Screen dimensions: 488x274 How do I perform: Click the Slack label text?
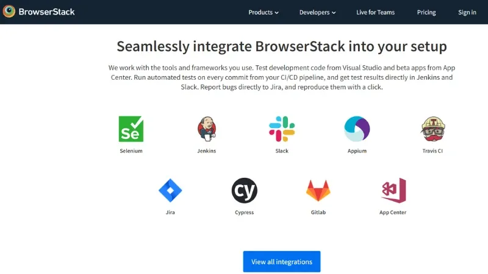pyautogui.click(x=282, y=151)
